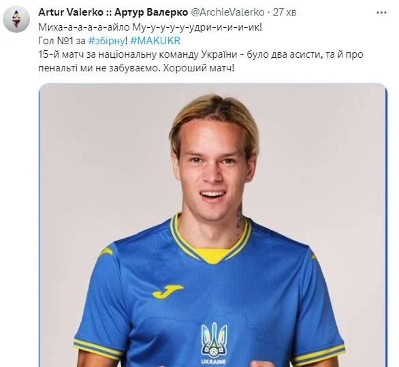Open Artur Valerko's profile avatar
The image size is (399, 367).
click(16, 19)
